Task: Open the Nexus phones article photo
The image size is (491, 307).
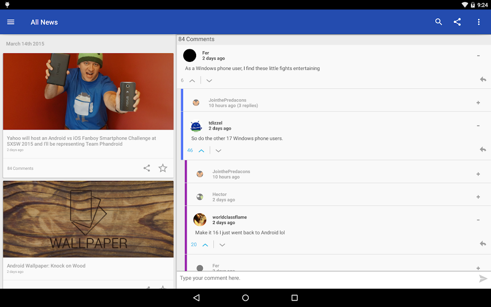Action: (88, 92)
